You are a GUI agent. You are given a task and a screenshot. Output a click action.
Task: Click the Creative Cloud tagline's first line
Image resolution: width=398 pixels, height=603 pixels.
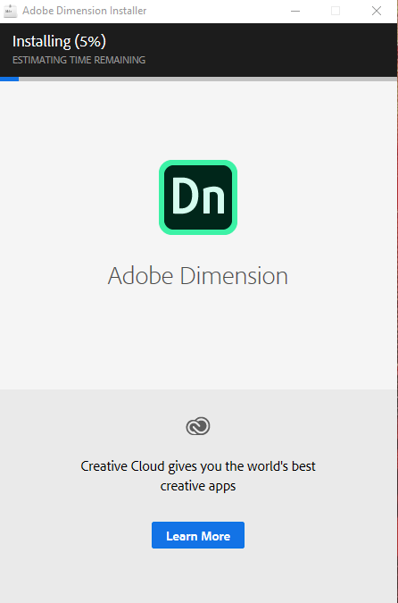[x=198, y=466]
